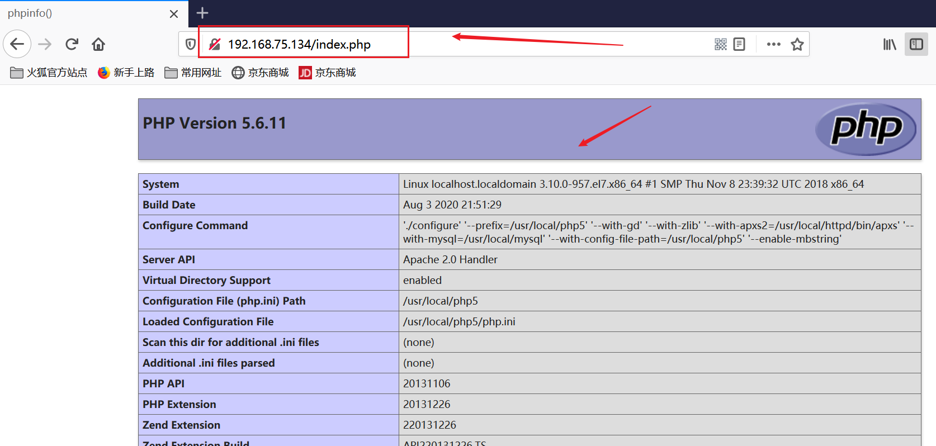The image size is (936, 446).
Task: Open 京东商城 bookmark with JD icon
Action: [328, 73]
